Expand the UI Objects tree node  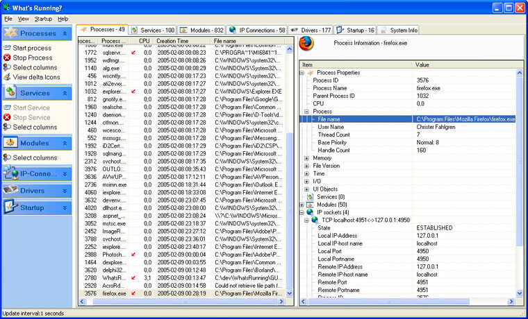click(x=307, y=189)
